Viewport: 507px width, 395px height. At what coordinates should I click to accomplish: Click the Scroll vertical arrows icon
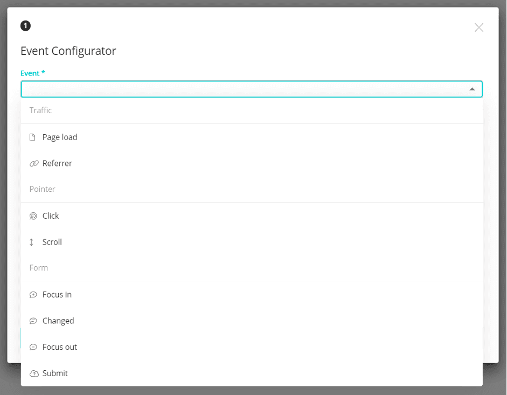(31, 242)
